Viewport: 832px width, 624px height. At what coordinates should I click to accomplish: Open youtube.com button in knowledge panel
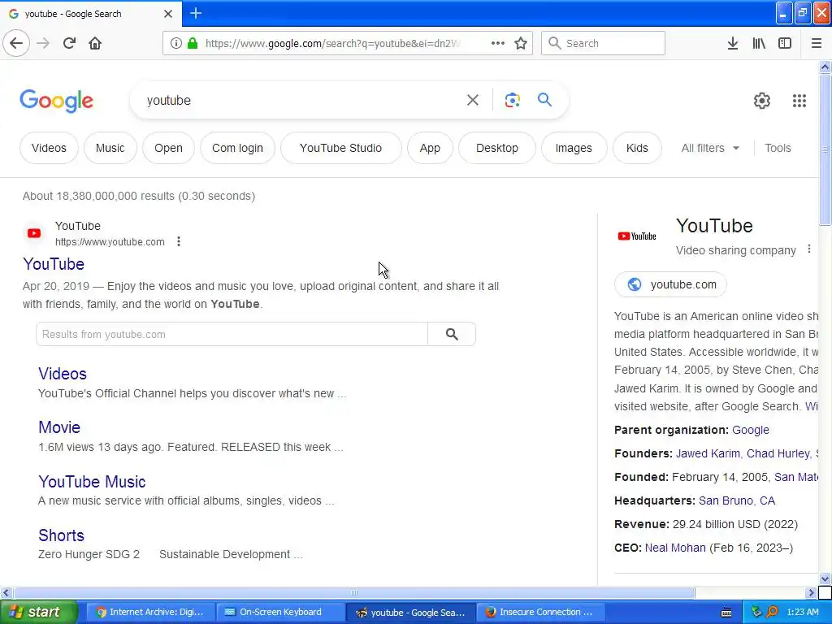(x=670, y=284)
